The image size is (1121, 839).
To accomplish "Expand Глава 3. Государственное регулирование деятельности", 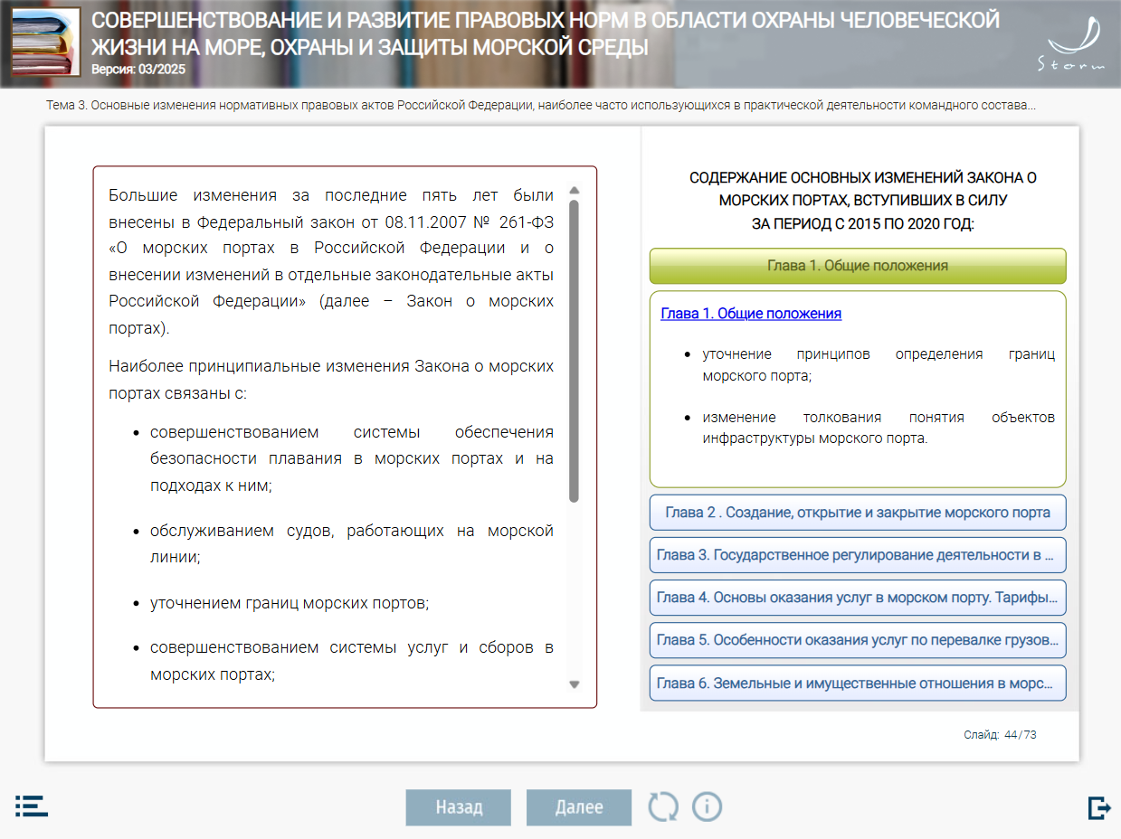I will coord(857,555).
